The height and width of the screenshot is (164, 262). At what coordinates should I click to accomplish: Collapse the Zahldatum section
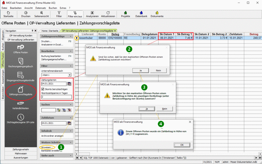[71, 118]
